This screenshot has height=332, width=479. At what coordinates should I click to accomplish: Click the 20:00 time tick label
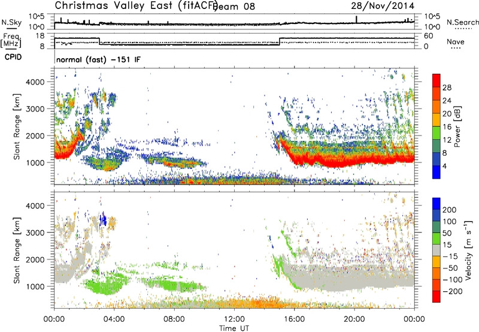[x=354, y=319]
